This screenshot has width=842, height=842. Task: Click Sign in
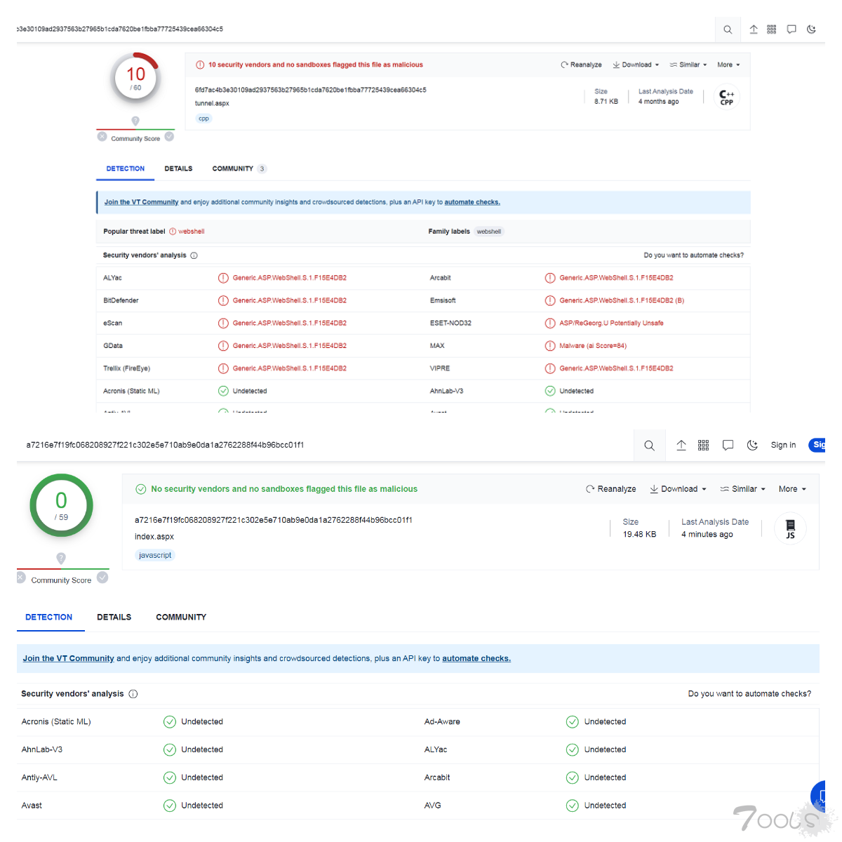783,445
